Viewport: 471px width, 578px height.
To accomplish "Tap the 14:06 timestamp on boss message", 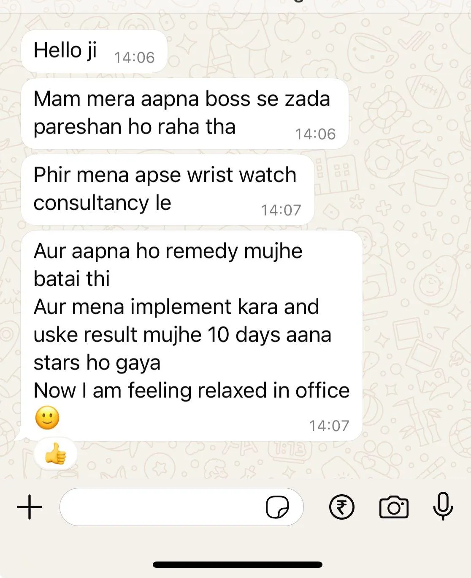I will point(315,134).
